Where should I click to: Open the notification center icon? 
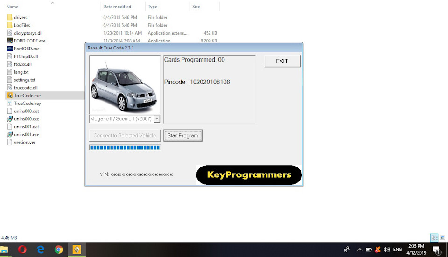pyautogui.click(x=437, y=250)
